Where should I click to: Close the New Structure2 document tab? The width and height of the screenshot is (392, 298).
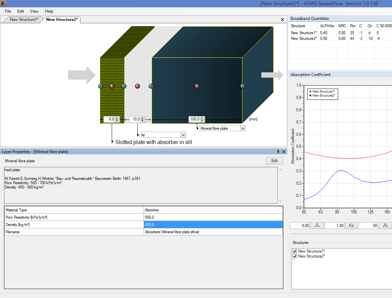coord(282,20)
